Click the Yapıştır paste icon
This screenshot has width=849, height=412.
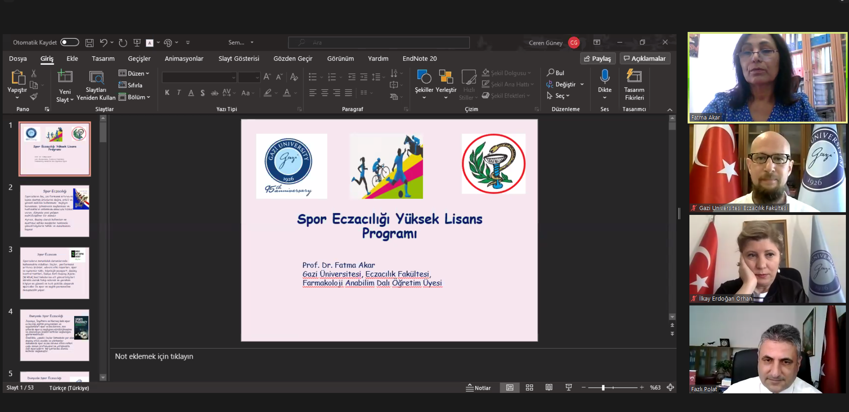tap(17, 77)
